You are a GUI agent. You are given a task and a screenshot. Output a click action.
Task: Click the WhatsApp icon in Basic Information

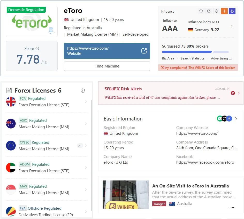point(219,119)
